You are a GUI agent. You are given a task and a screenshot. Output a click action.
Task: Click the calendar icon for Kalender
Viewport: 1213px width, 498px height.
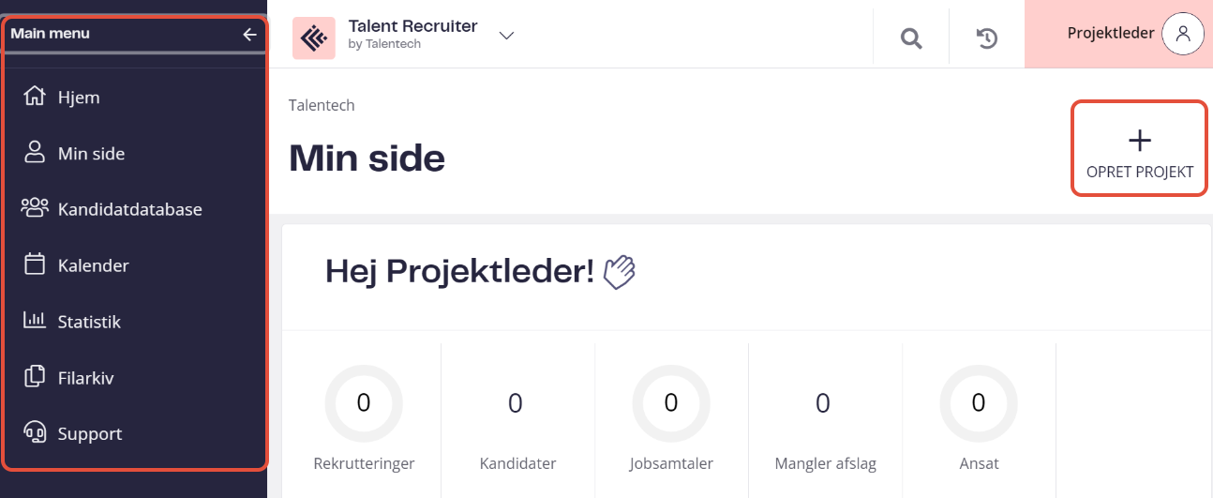pos(35,264)
